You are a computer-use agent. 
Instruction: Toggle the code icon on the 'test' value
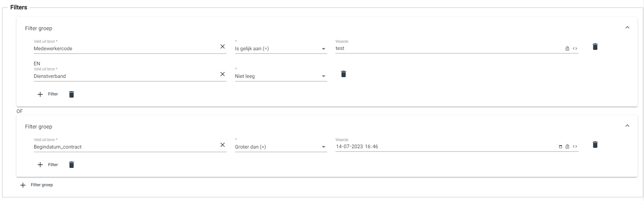tap(575, 48)
